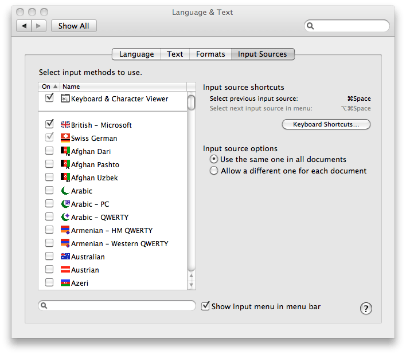
Task: Click the scrollbar up arrow
Action: pyautogui.click(x=191, y=275)
